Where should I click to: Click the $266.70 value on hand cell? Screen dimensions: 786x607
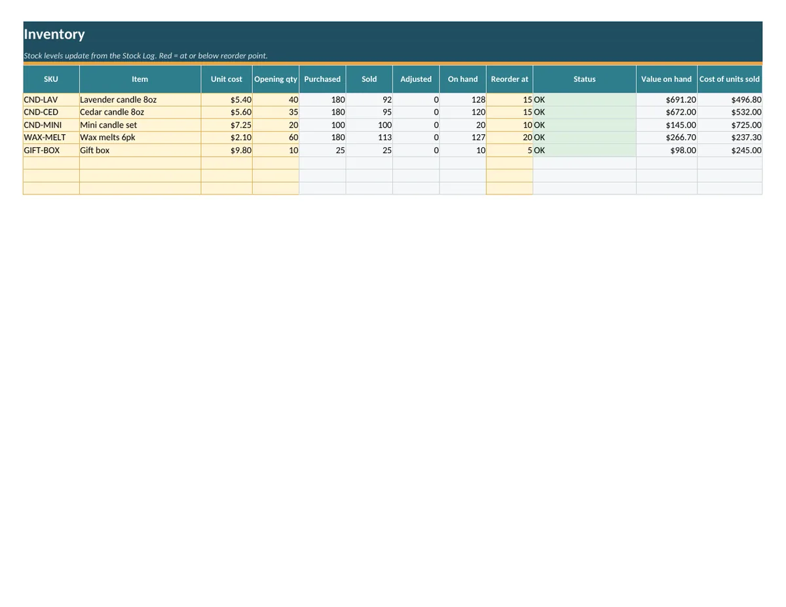pos(667,138)
